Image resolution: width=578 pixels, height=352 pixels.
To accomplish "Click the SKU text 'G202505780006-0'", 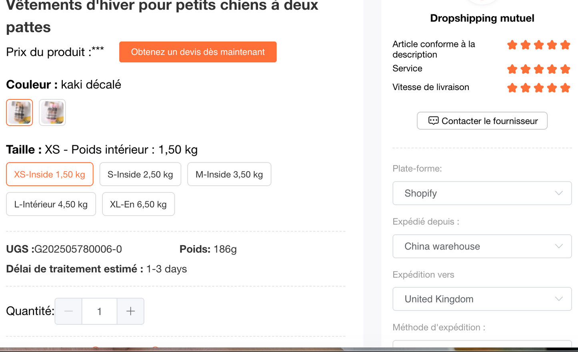I will click(x=78, y=249).
